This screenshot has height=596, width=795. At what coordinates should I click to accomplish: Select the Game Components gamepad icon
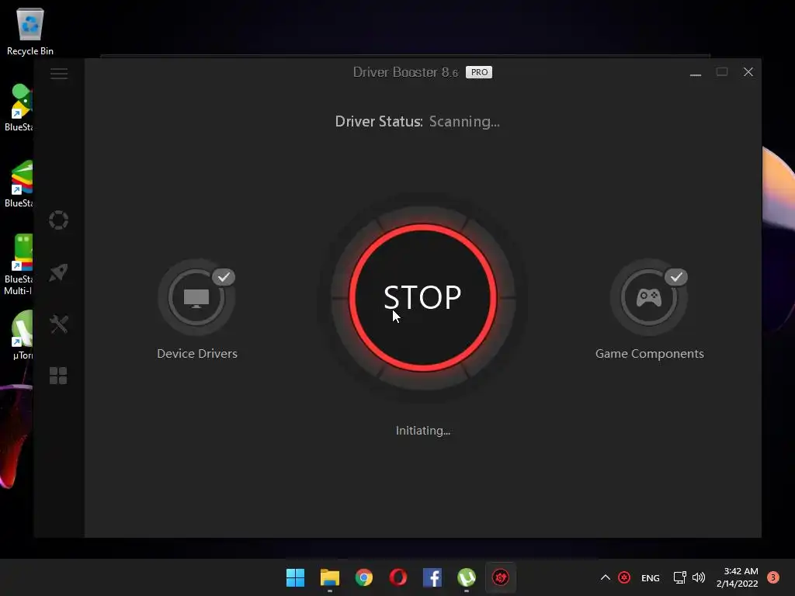tap(648, 297)
